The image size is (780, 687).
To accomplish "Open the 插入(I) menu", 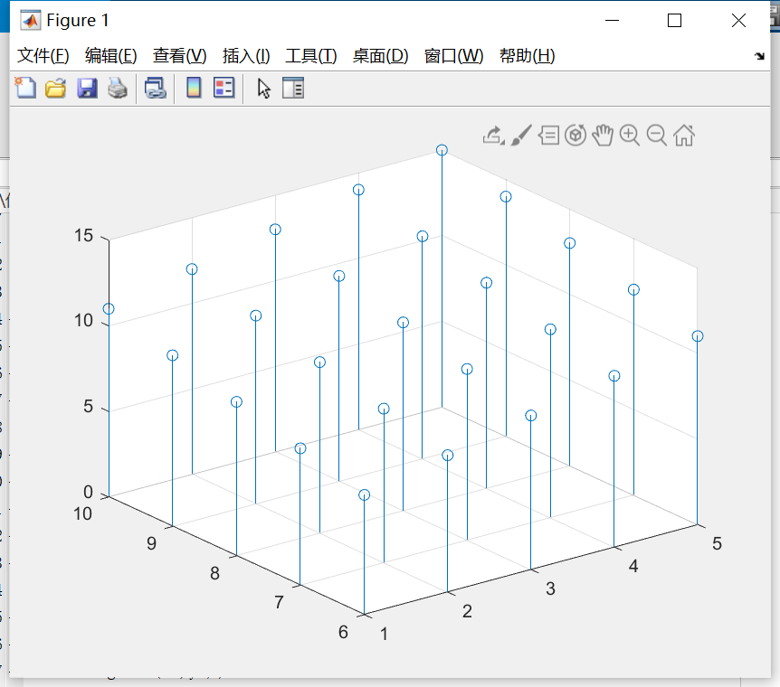I will click(246, 56).
